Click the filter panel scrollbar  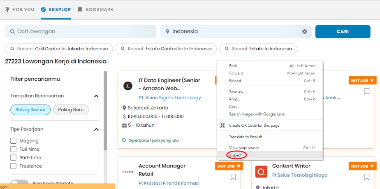105,111
